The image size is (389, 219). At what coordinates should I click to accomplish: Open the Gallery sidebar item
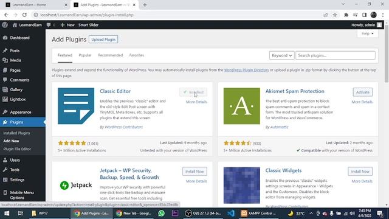click(x=16, y=89)
